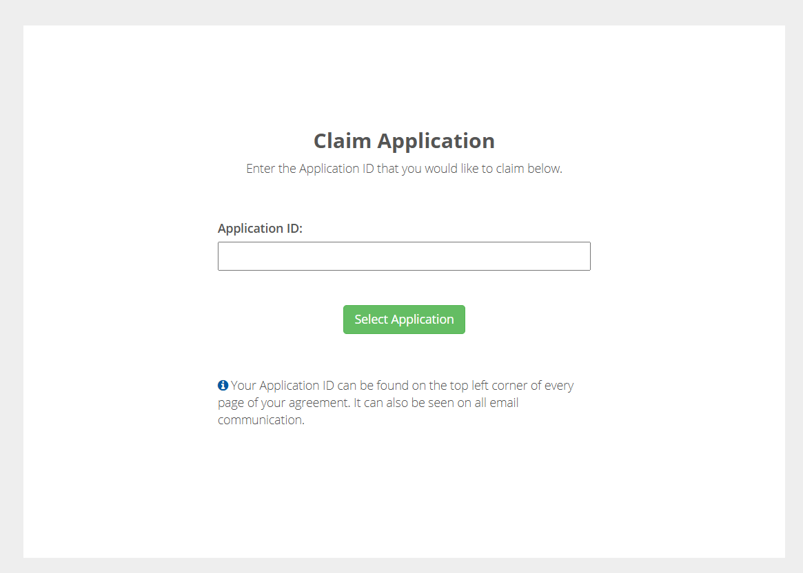Select the circular information symbol before the help text
Screen dimensions: 803x573
(x=222, y=385)
